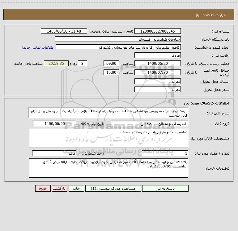Click the 'مهلت ارسال پاسخ: تا تاریخ :' label
The height and width of the screenshot is (231, 238).
(x=207, y=64)
